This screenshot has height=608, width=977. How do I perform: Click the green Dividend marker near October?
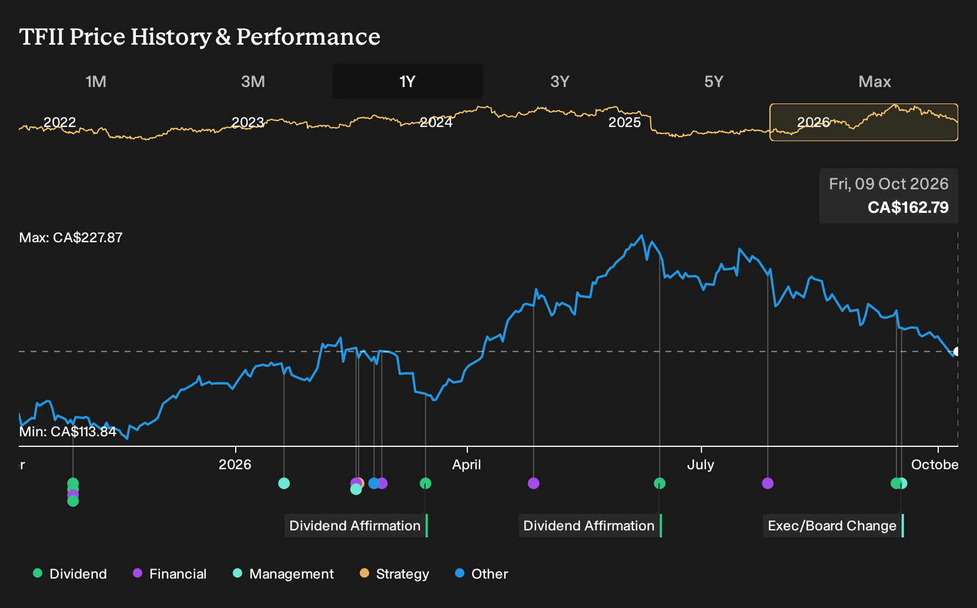point(896,483)
